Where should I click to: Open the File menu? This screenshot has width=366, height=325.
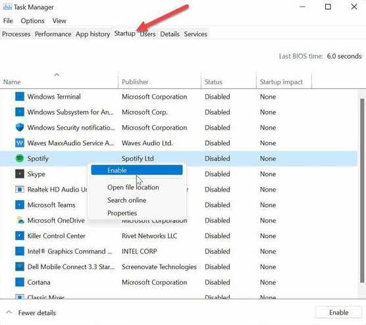[x=8, y=21]
